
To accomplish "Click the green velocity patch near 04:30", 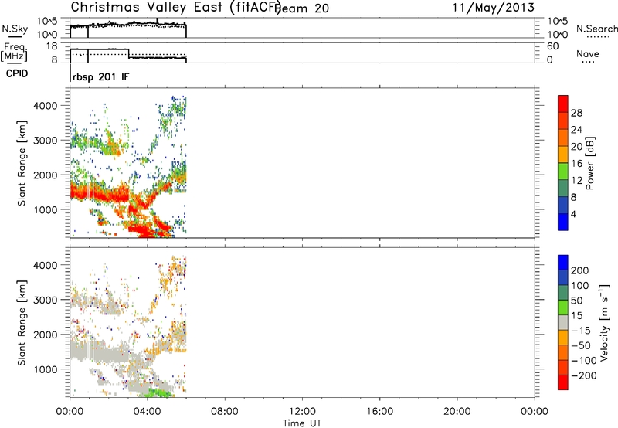I will tap(158, 392).
